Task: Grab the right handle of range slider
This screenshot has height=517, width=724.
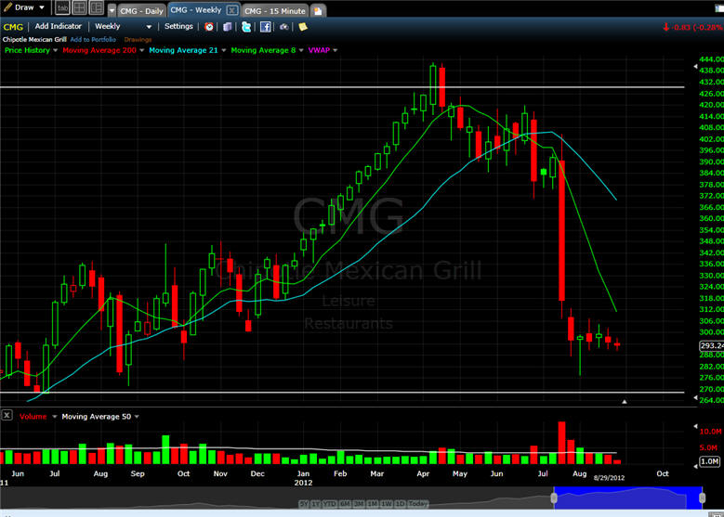Action: tap(703, 498)
